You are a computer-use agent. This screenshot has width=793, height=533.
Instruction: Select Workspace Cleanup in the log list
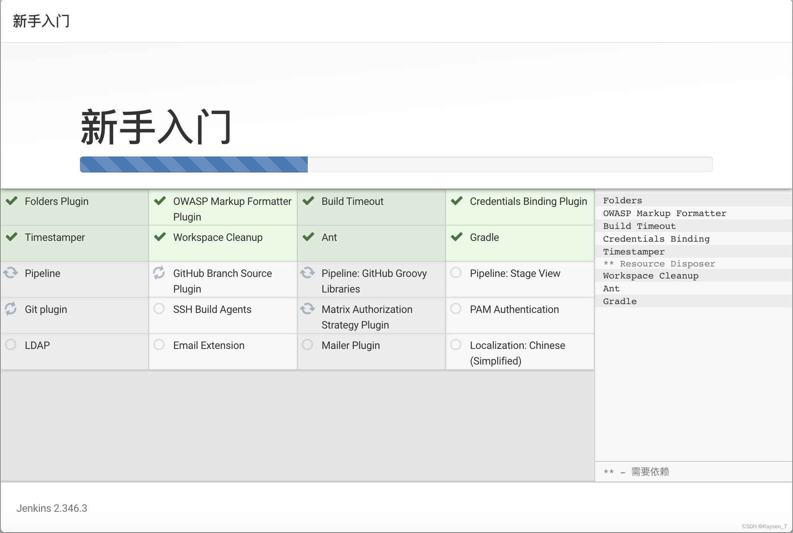650,276
